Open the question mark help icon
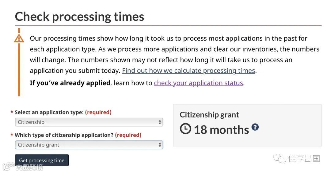Image resolution: width=331 pixels, height=173 pixels. (x=255, y=127)
